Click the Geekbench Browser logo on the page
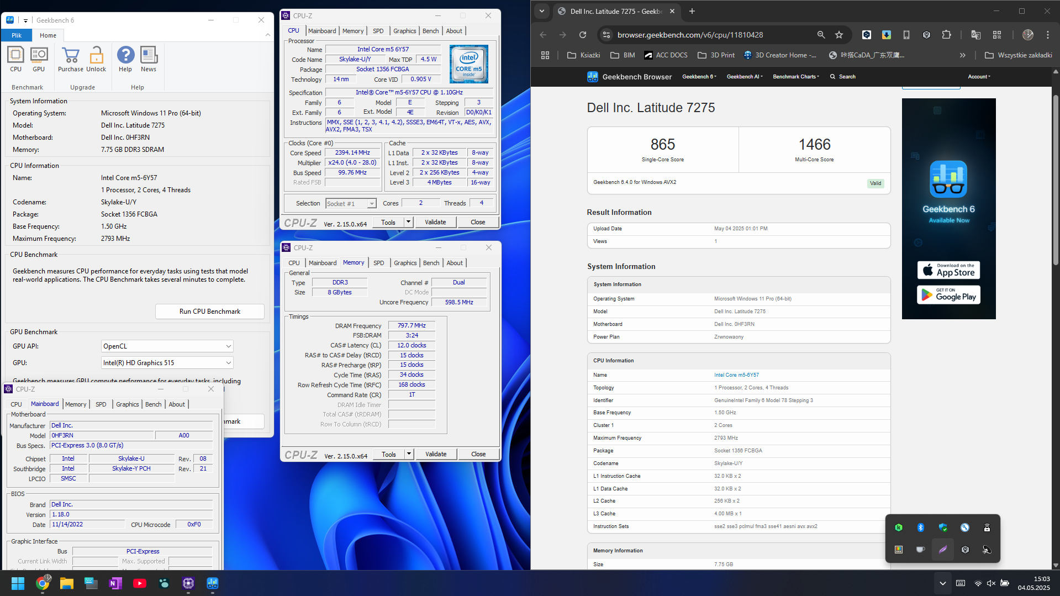The height and width of the screenshot is (596, 1060). point(629,77)
